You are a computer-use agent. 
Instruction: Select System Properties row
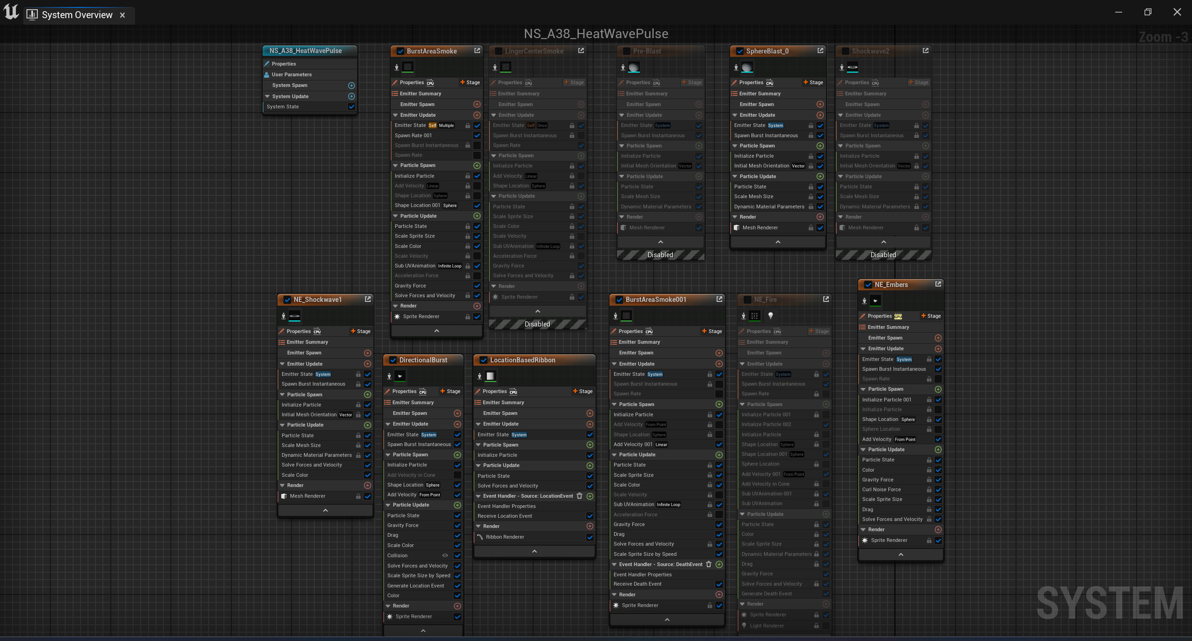tap(310, 64)
